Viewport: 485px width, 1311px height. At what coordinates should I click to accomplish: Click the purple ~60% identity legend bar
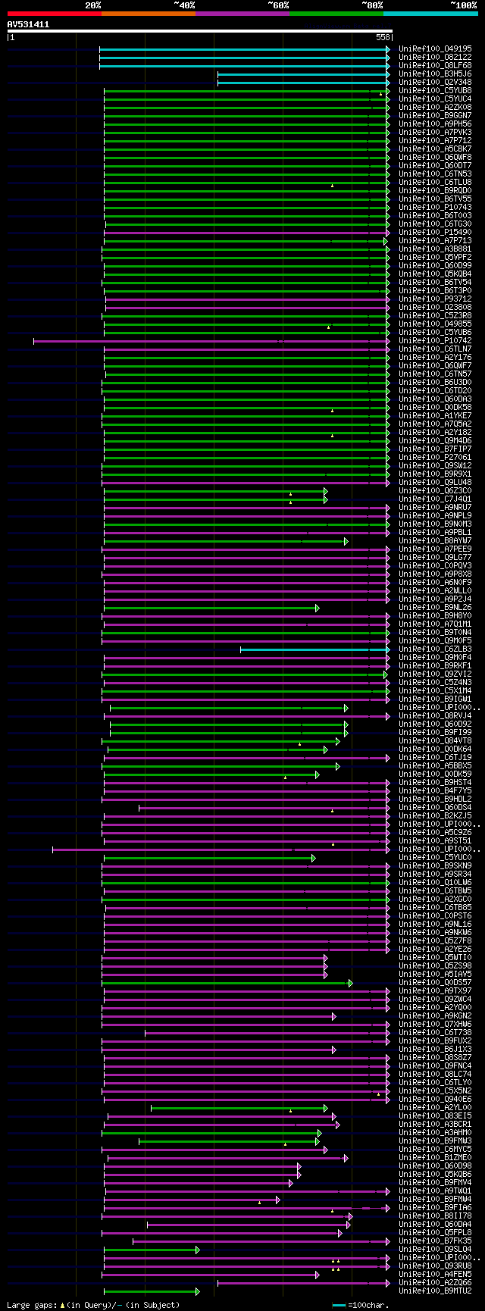point(242,14)
